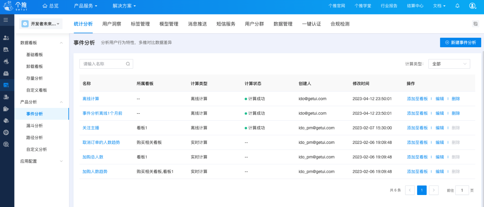Click the 前往 page number input
This screenshot has width=484, height=207.
click(462, 190)
